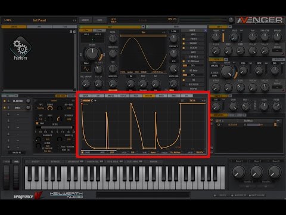Click the preset arrows beside Init Preset
The width and height of the screenshot is (286, 215).
[x=74, y=20]
